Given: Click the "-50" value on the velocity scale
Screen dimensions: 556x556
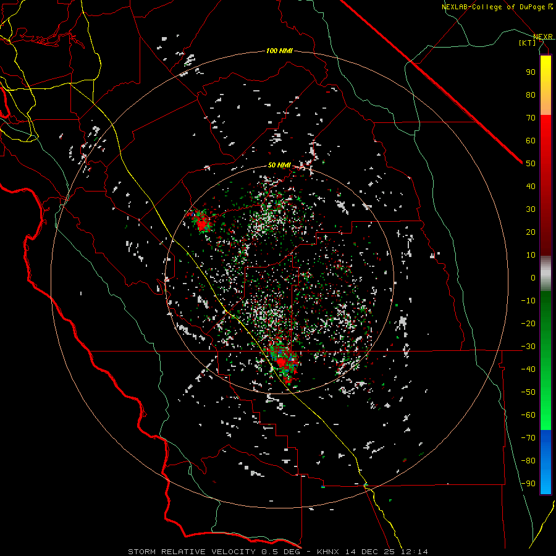Looking at the screenshot, I should point(528,392).
